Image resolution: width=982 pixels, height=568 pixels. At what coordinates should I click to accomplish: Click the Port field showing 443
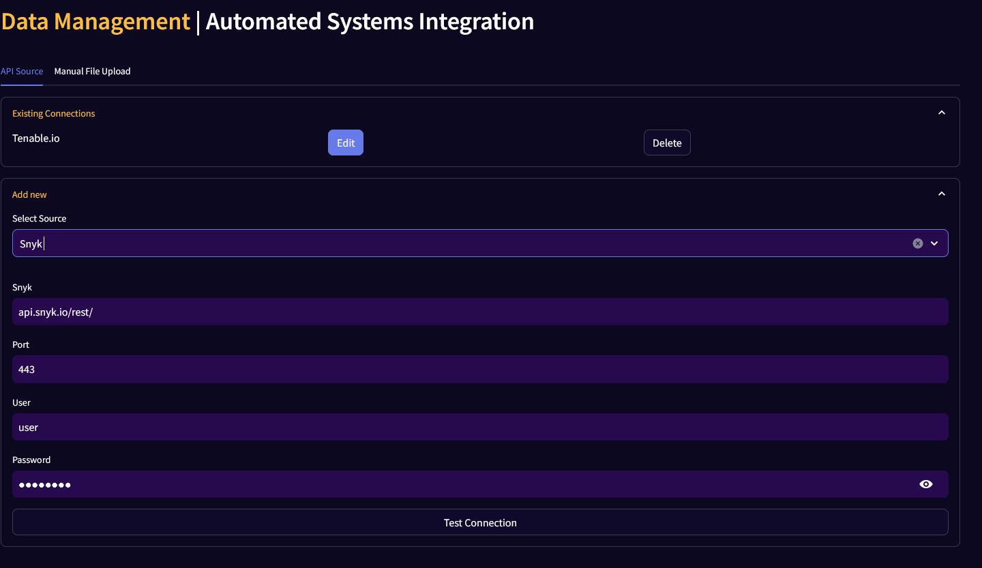[480, 369]
